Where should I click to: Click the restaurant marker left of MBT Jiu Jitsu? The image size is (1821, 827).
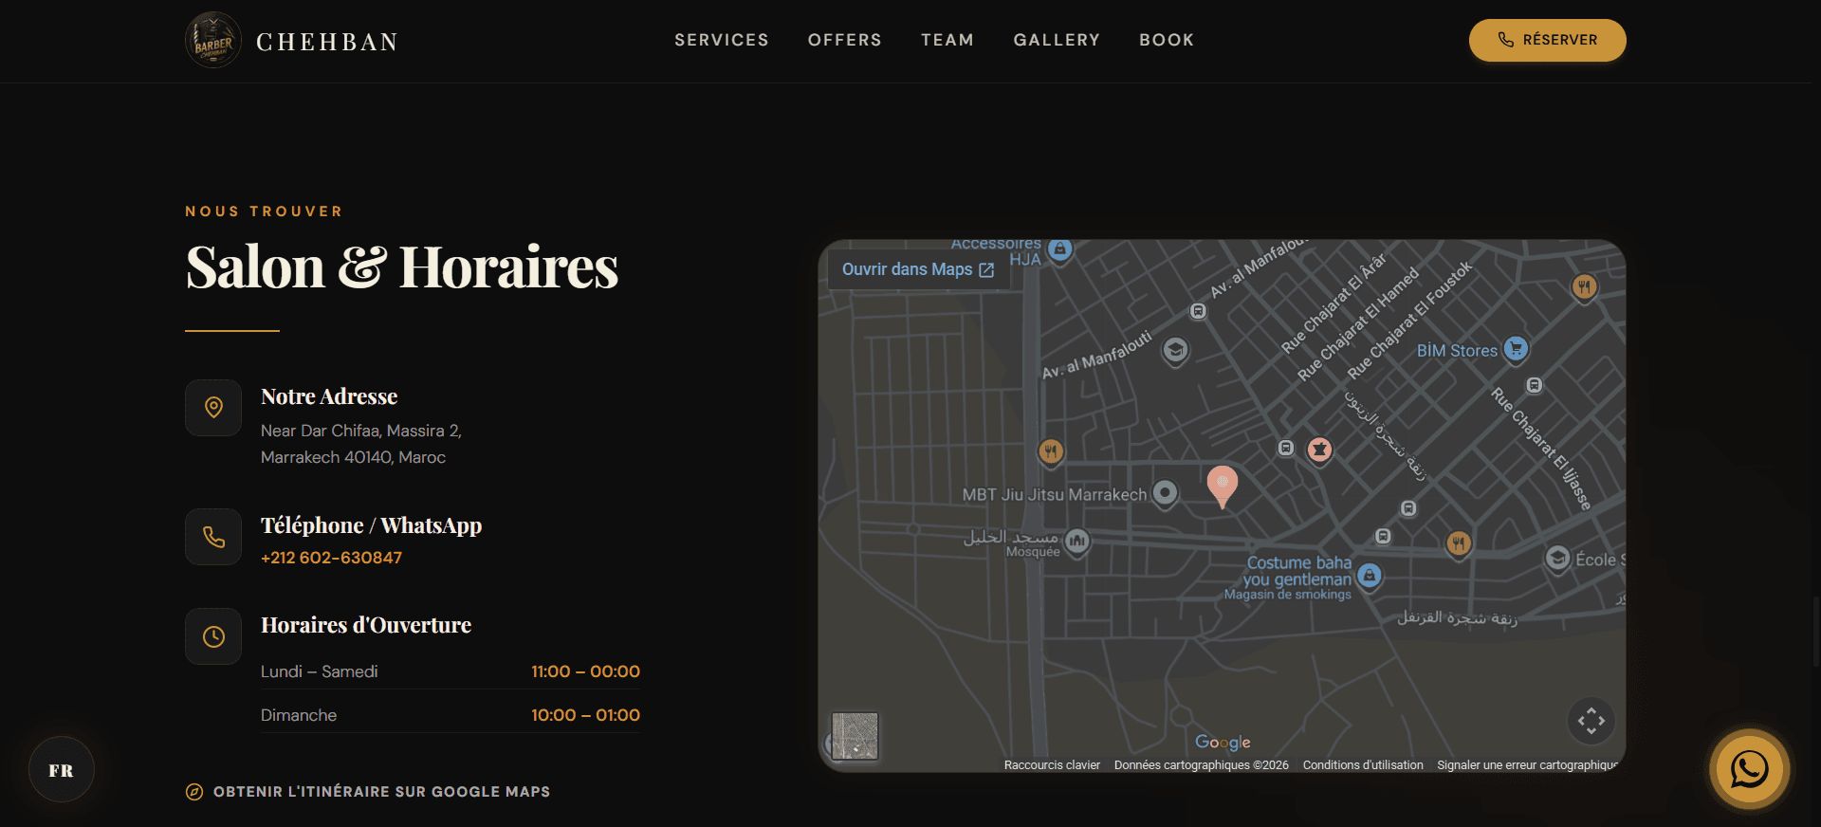coord(1050,451)
